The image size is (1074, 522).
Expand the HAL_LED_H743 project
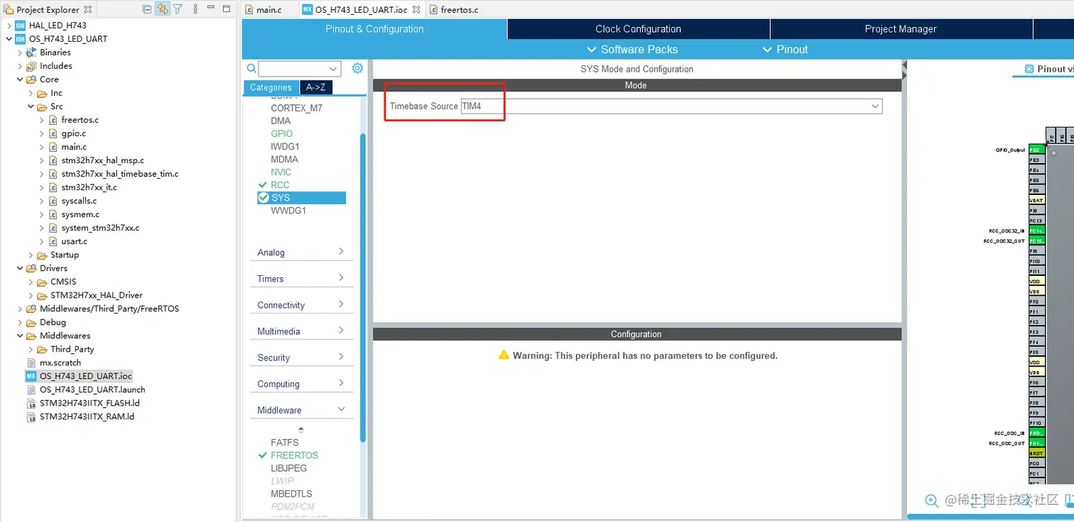click(x=9, y=26)
